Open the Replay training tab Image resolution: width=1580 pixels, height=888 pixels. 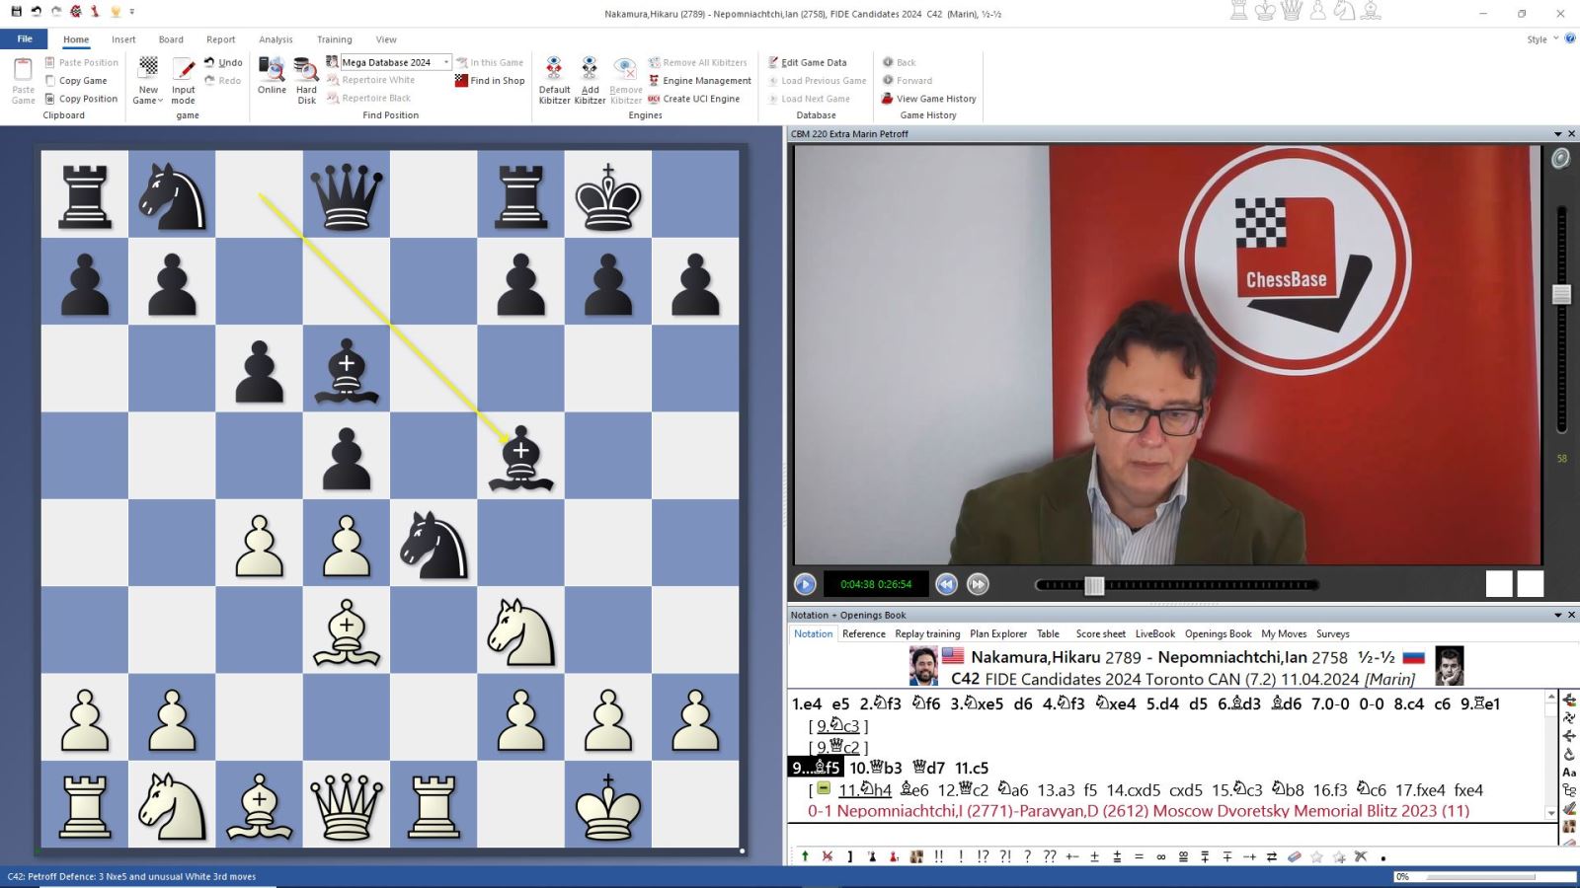927,633
